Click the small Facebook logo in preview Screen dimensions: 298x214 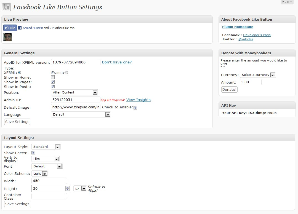click(x=20, y=28)
